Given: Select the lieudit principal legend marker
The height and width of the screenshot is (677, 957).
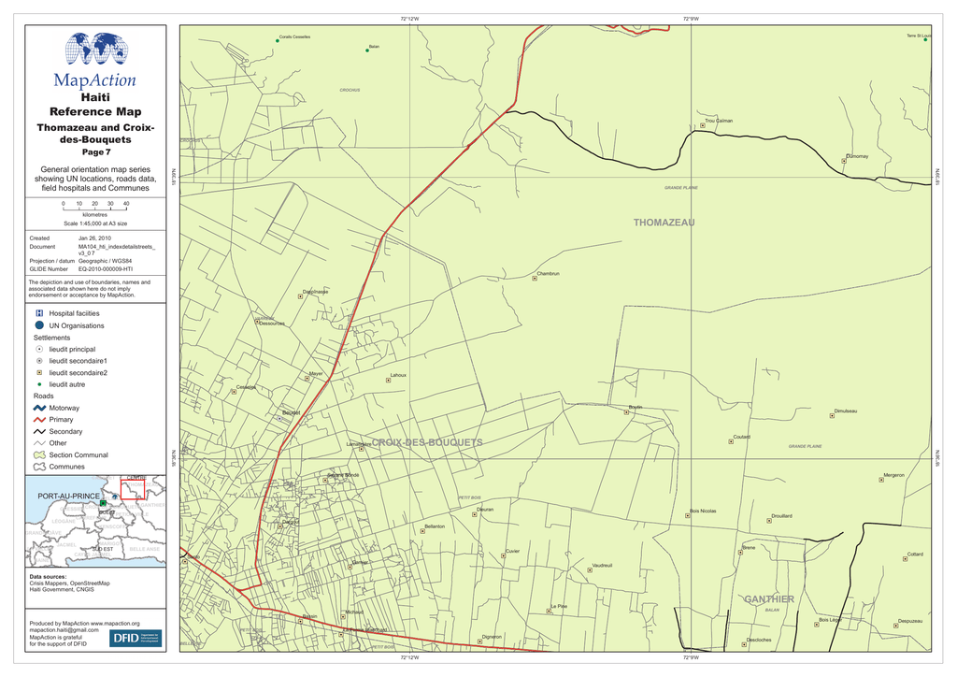Looking at the screenshot, I should point(39,349).
